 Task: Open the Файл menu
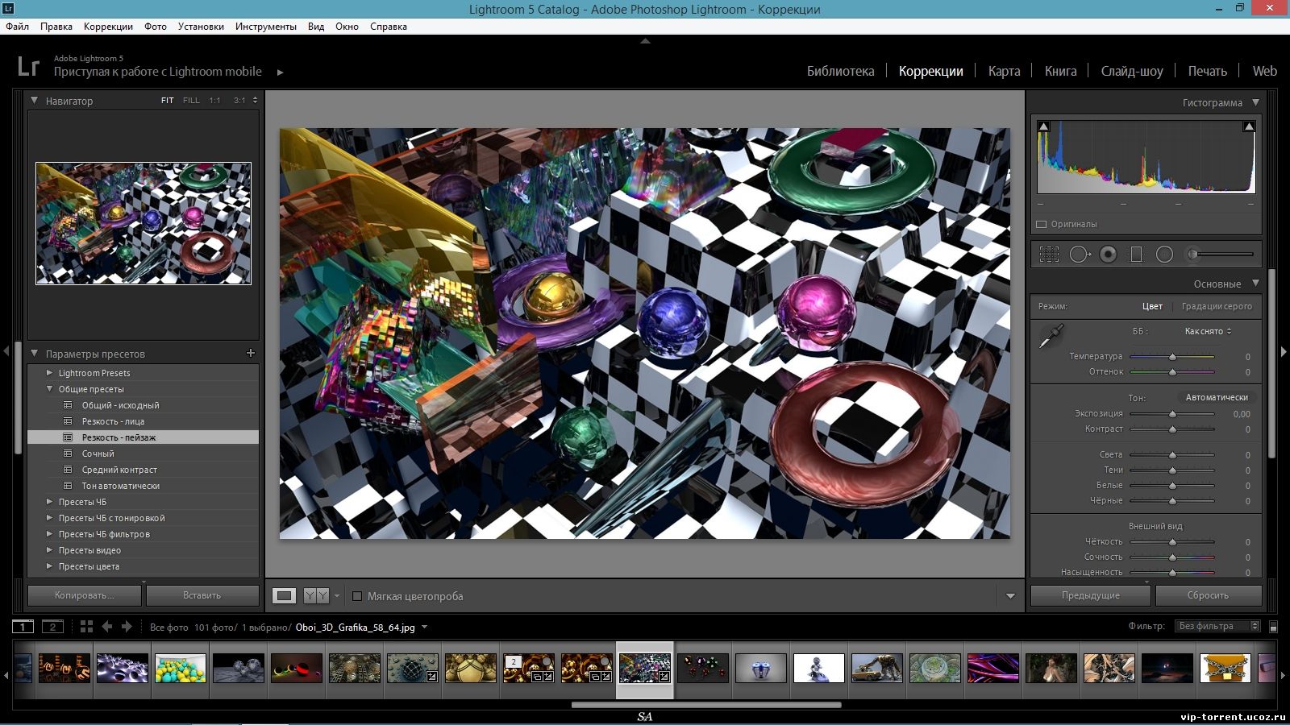coord(17,27)
